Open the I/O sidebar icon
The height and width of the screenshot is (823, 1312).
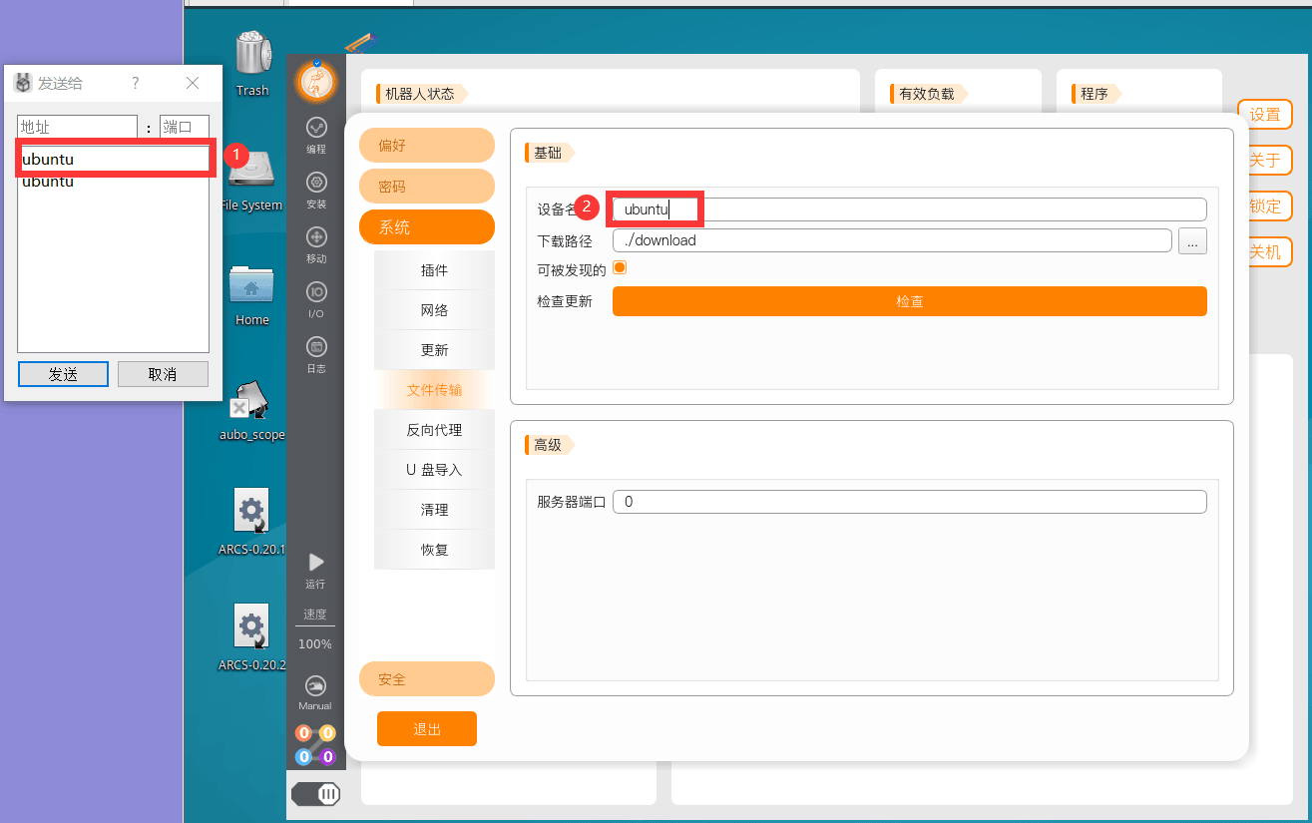[316, 299]
